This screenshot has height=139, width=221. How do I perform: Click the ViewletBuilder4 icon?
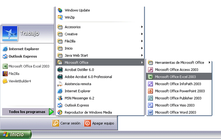pos(5,81)
